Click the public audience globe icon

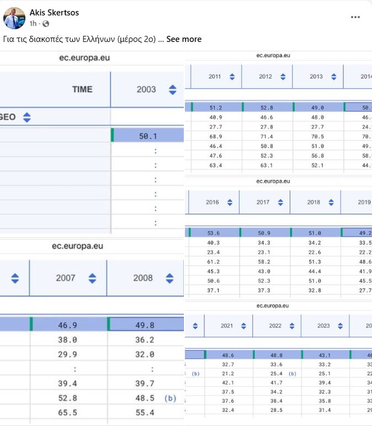[46, 24]
